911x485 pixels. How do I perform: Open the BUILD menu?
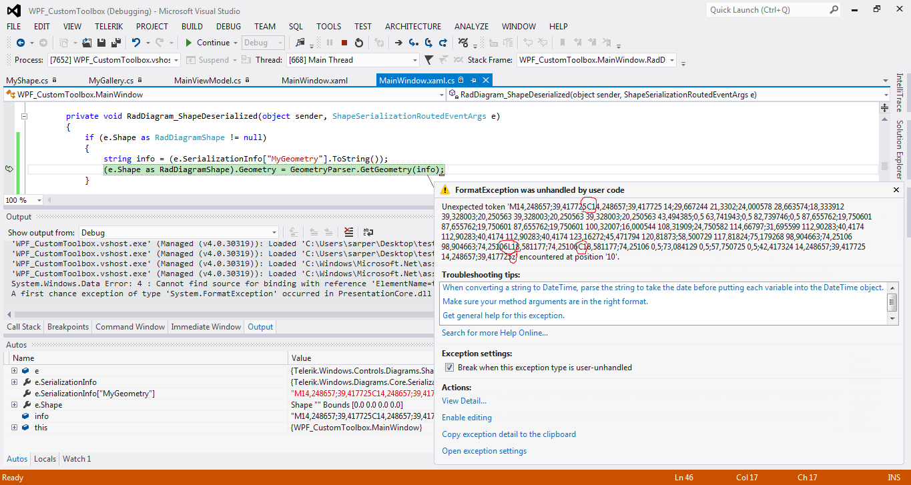(x=192, y=27)
